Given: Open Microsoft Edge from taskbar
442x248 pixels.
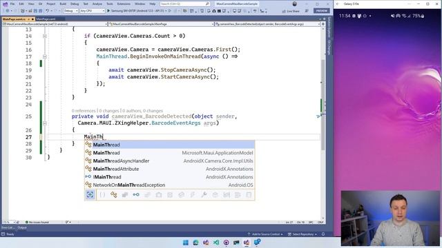Looking at the screenshot, I should (195, 242).
